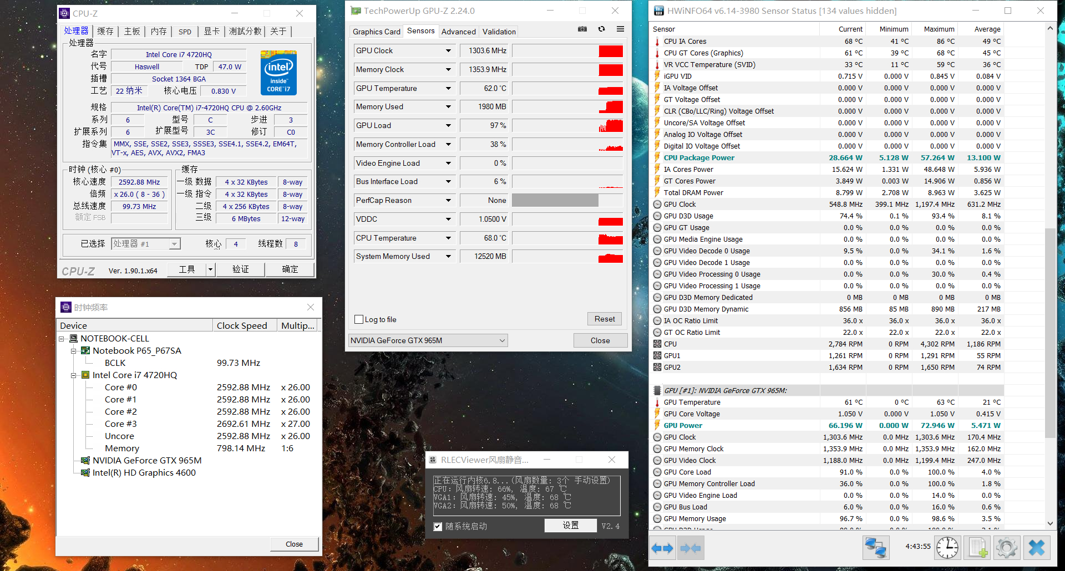Click the Clock Speed column header
The height and width of the screenshot is (571, 1065).
pos(245,325)
